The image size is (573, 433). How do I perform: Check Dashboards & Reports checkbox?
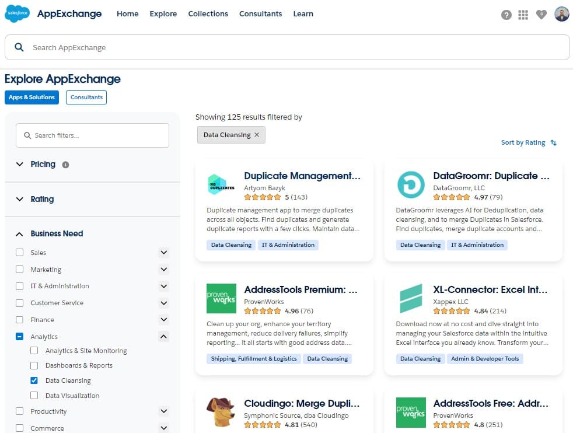coord(34,365)
